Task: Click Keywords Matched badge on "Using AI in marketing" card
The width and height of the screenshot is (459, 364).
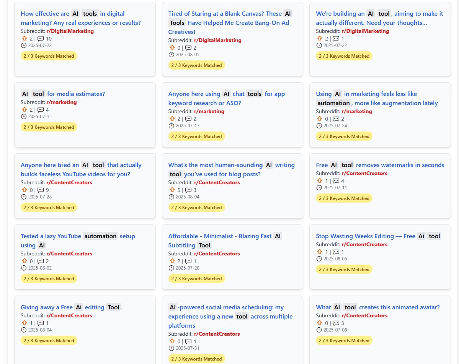Action: point(344,136)
